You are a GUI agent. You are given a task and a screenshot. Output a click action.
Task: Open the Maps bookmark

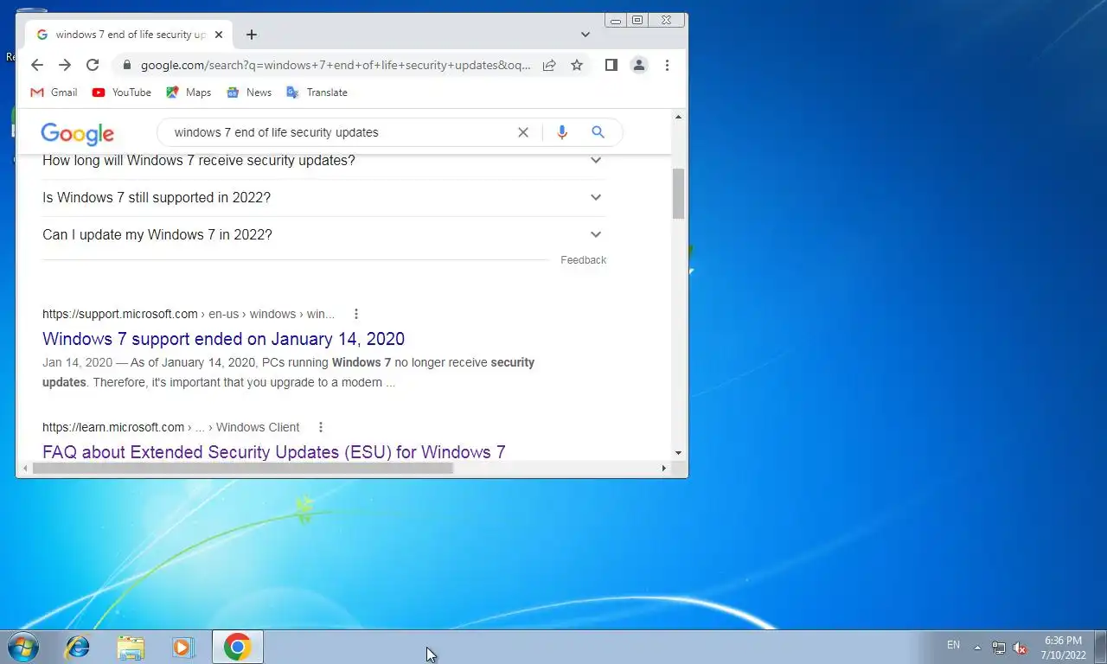pyautogui.click(x=189, y=93)
